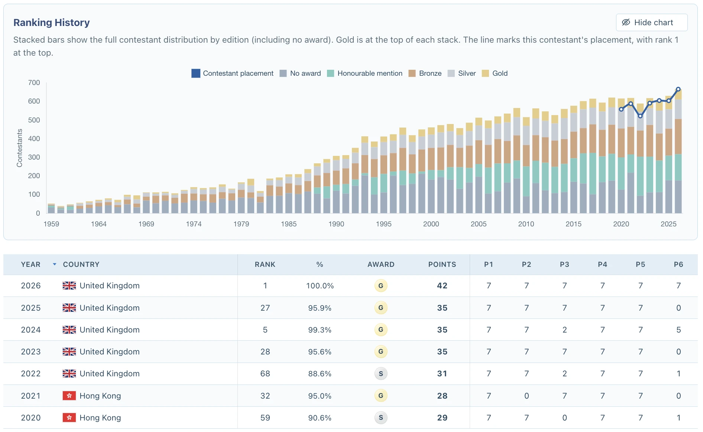Open Hong Kong link in the 2021 row
The height and width of the screenshot is (432, 703).
click(x=100, y=396)
